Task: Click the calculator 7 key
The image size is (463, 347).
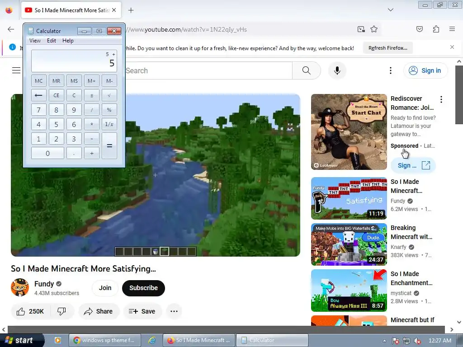Action: click(x=39, y=110)
